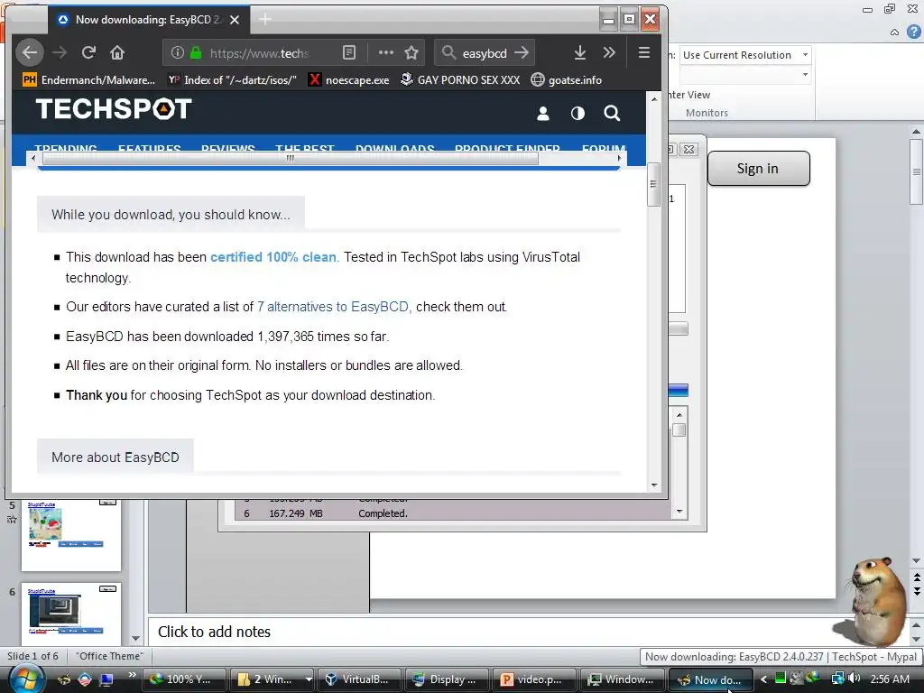Open the noescape.exe bookmark
The image size is (924, 693).
[x=349, y=79]
